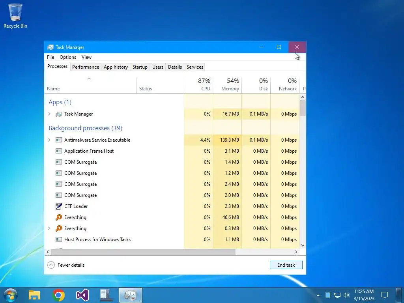Click the volume speaker tray icon
The width and height of the screenshot is (404, 303).
pos(346,295)
